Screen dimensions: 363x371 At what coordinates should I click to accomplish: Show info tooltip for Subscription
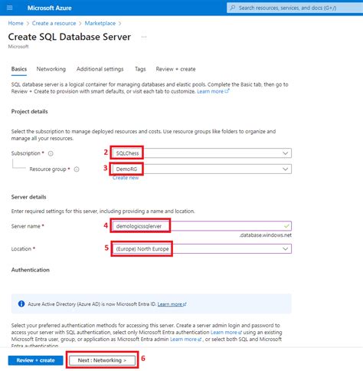click(x=51, y=153)
